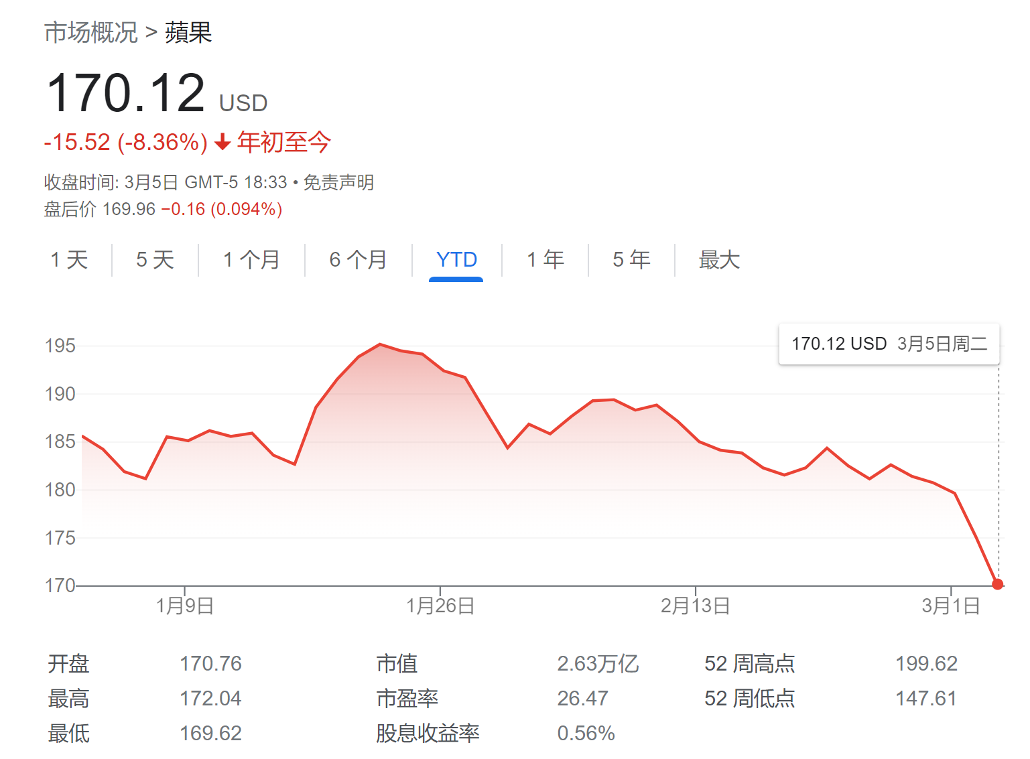
Task: Click the large 170.12 price text
Action: [x=125, y=93]
